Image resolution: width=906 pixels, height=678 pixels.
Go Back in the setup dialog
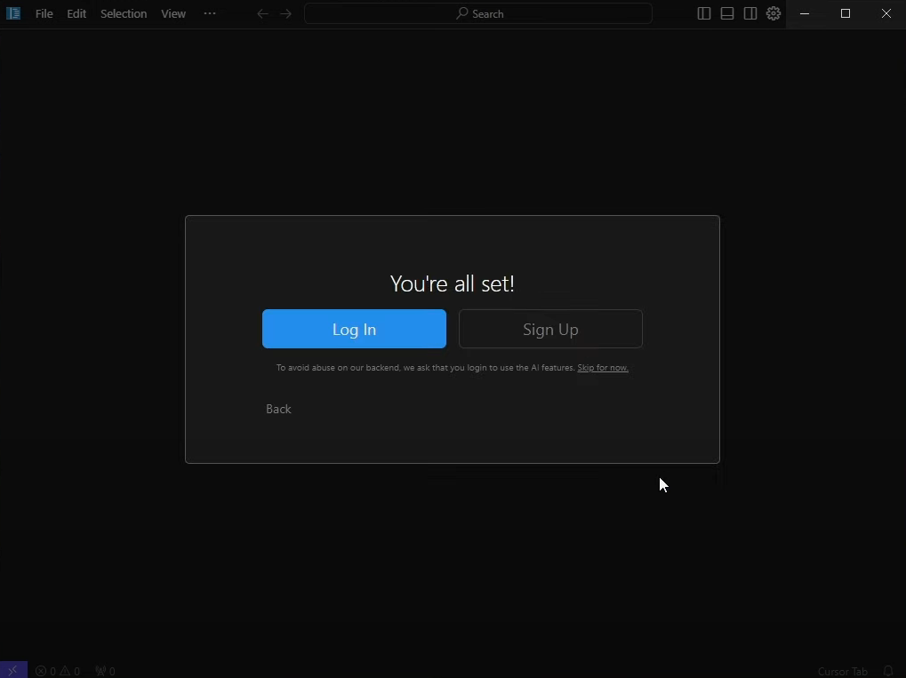[278, 409]
